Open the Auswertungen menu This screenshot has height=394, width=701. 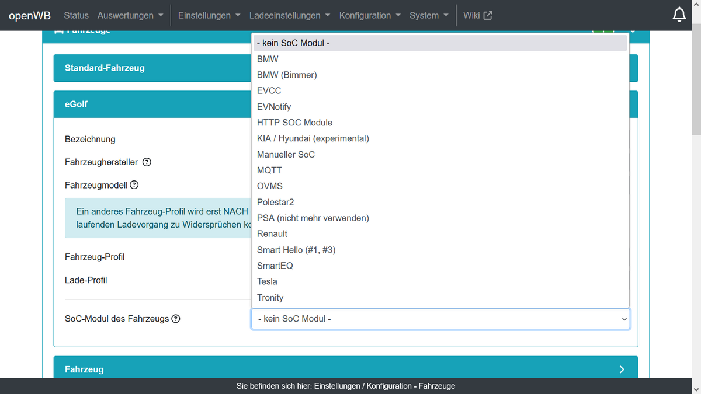130,15
